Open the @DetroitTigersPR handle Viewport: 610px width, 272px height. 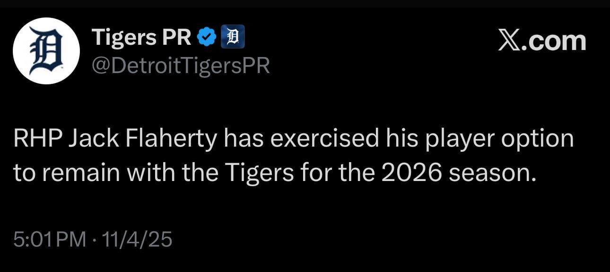(x=181, y=66)
